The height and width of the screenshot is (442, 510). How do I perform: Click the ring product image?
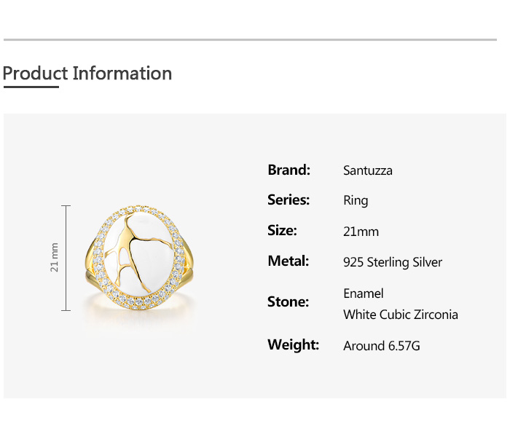click(138, 259)
